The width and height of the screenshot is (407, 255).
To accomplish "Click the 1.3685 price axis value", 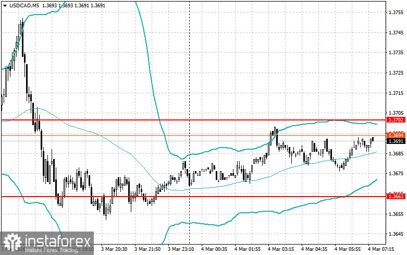I will pyautogui.click(x=396, y=153).
